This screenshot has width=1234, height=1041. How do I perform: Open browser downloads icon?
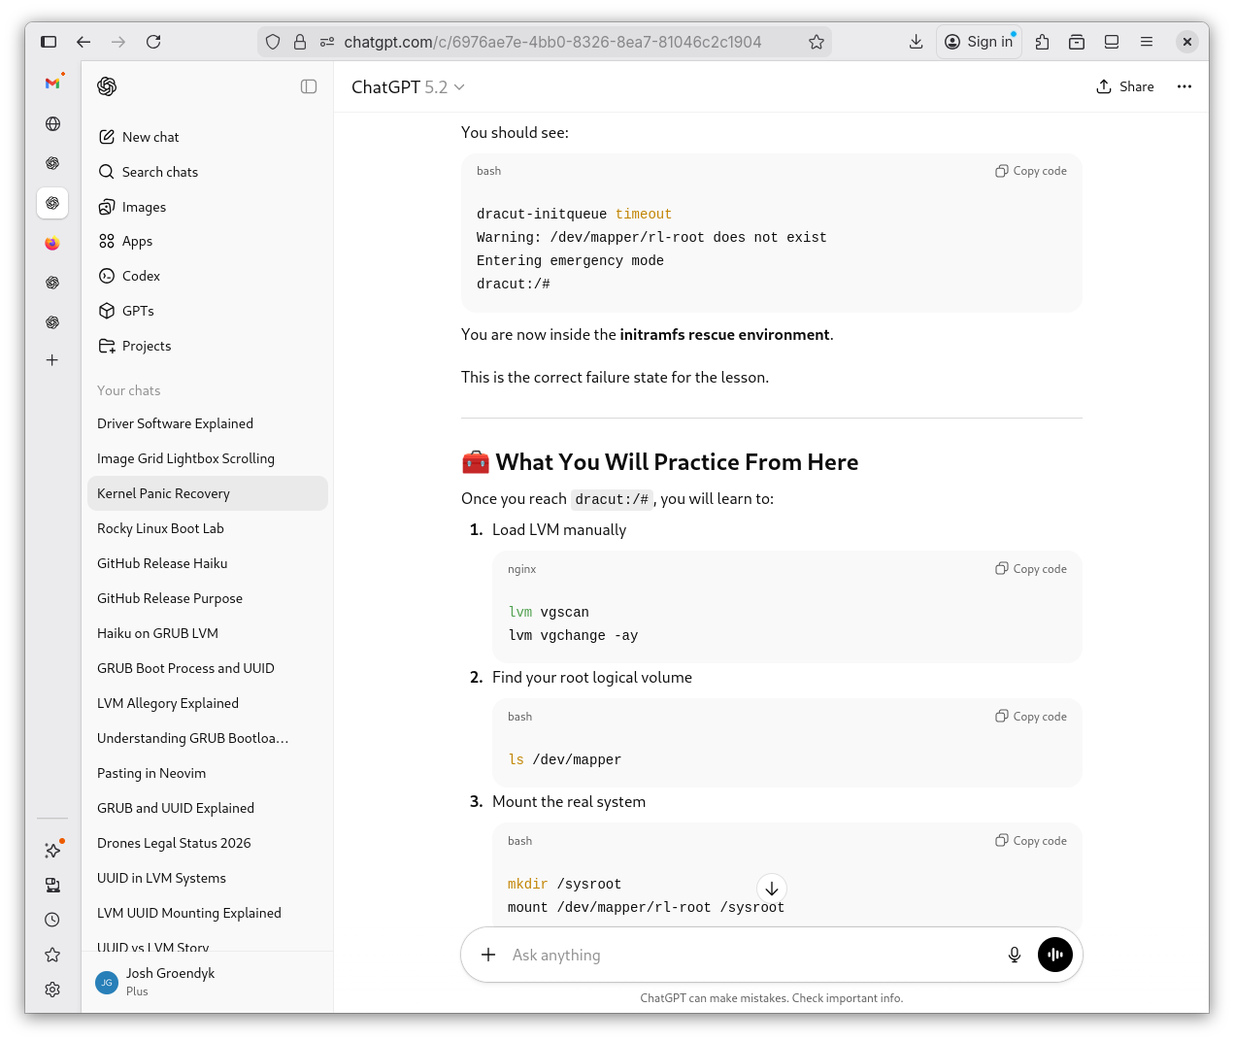(x=916, y=42)
